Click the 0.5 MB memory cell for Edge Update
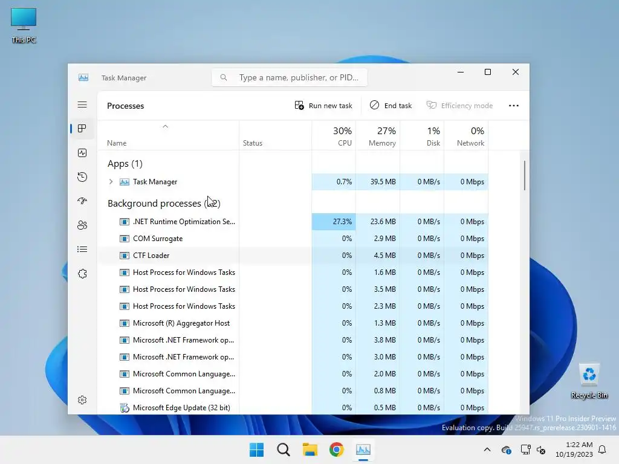The image size is (619, 464). 378,408
